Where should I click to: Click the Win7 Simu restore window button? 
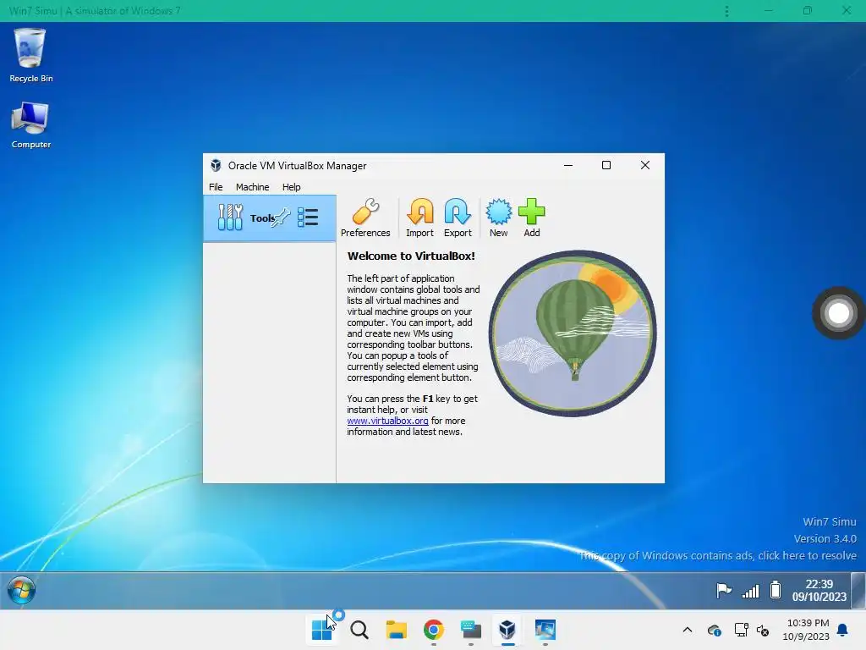click(x=808, y=10)
